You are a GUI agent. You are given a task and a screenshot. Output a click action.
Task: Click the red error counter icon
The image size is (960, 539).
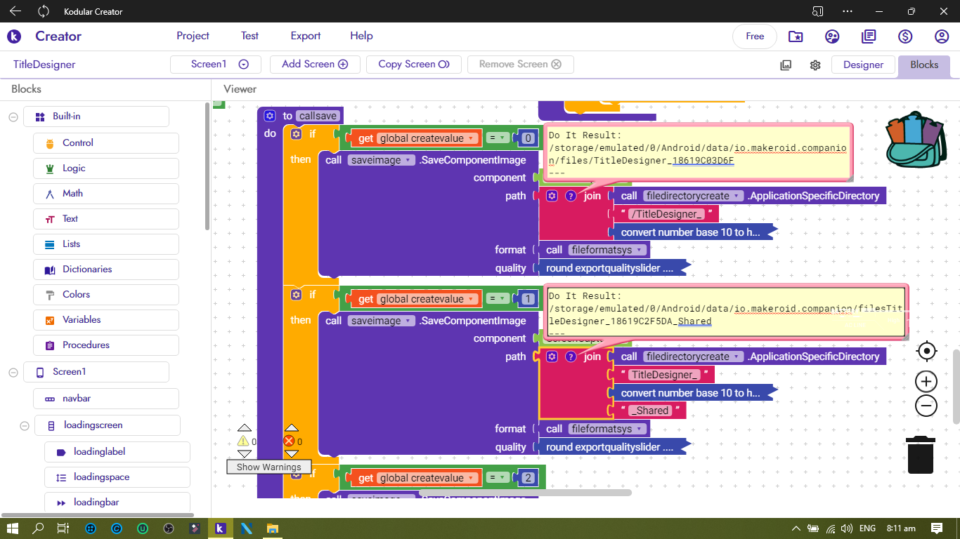(x=289, y=441)
